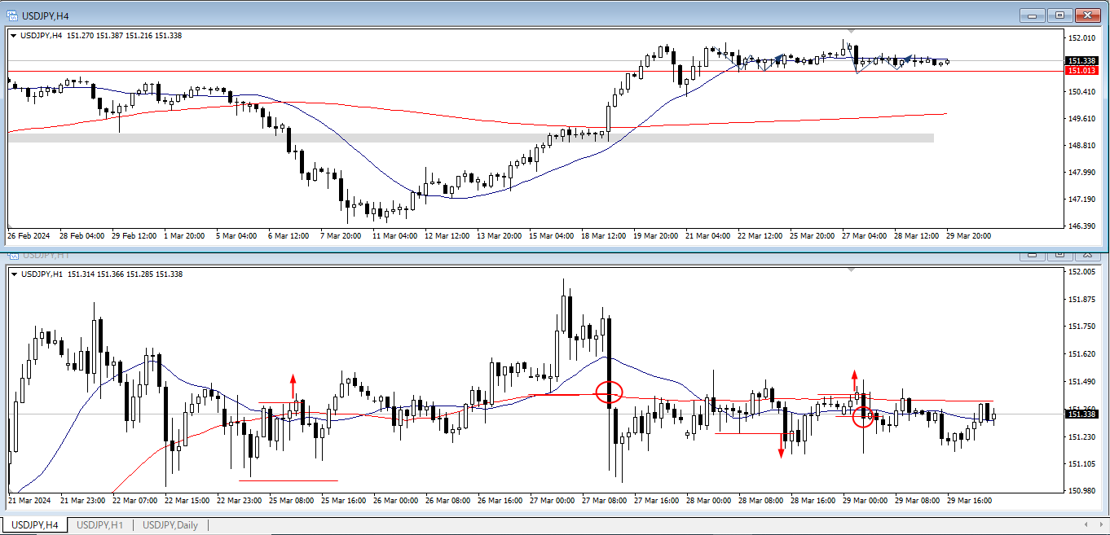Select the red down arrow on H1 chart

tap(781, 448)
